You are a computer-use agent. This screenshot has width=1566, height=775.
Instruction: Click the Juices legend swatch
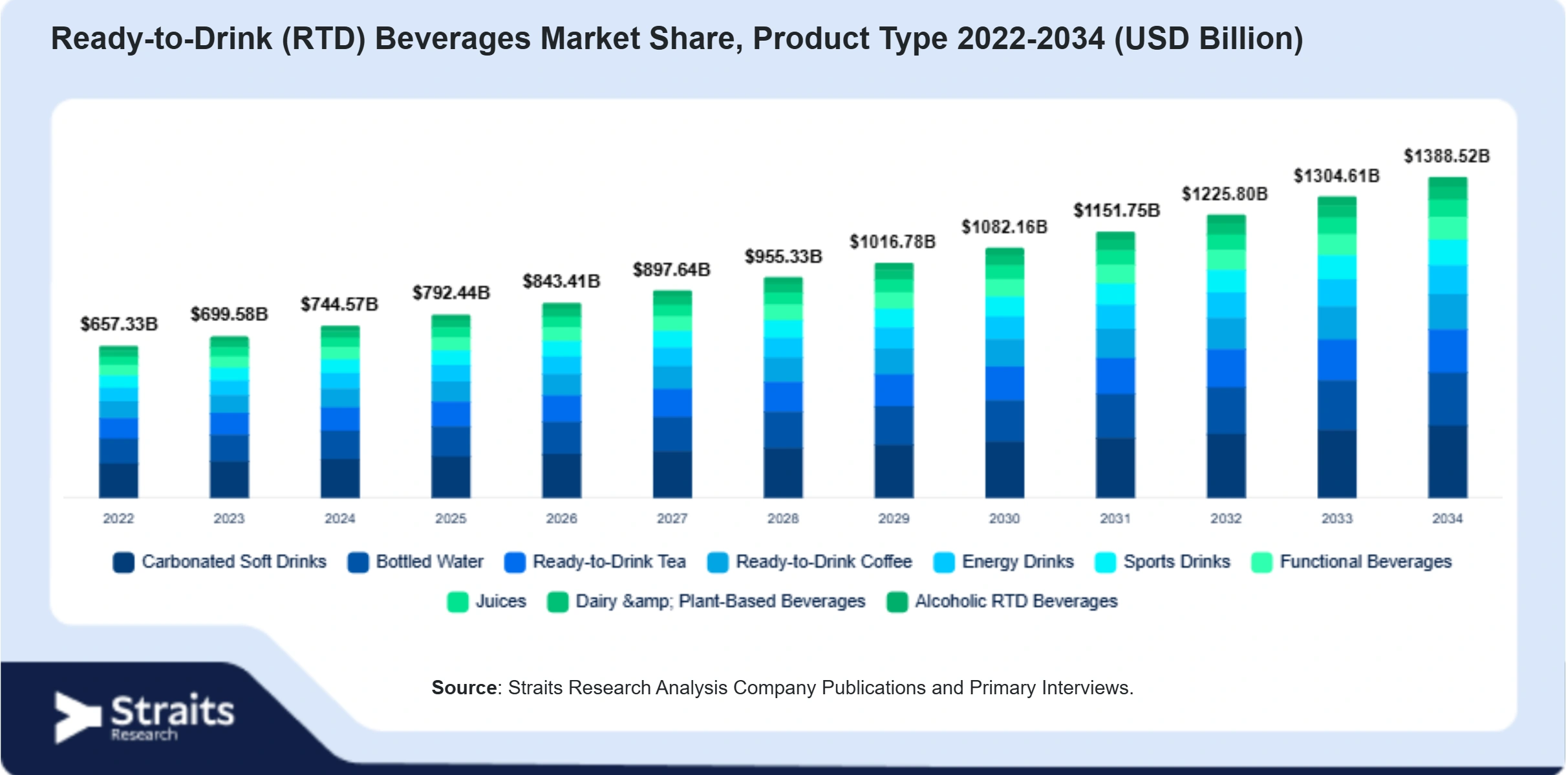[x=458, y=602]
